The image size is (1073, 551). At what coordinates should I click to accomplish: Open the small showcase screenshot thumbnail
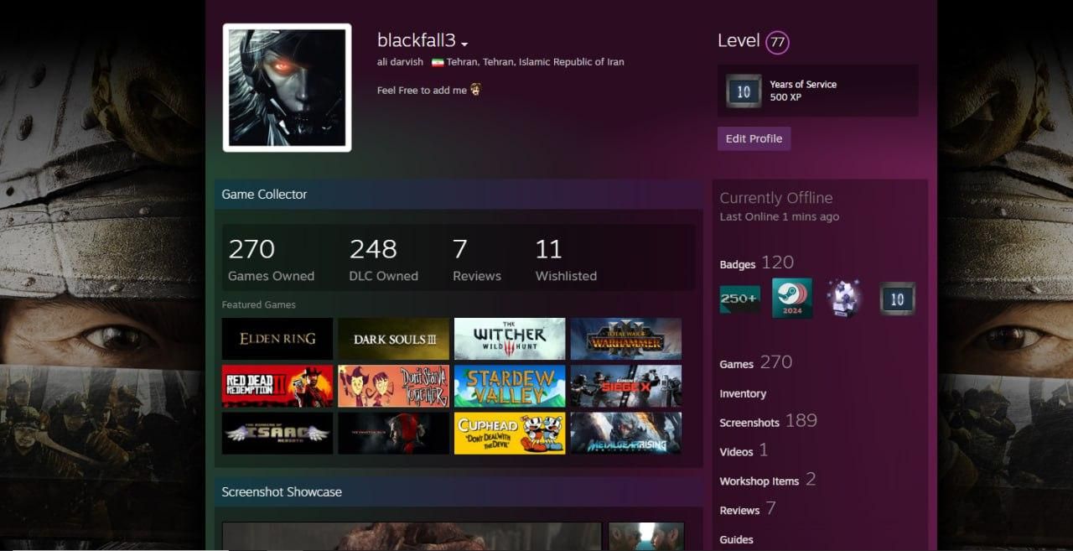coord(645,536)
